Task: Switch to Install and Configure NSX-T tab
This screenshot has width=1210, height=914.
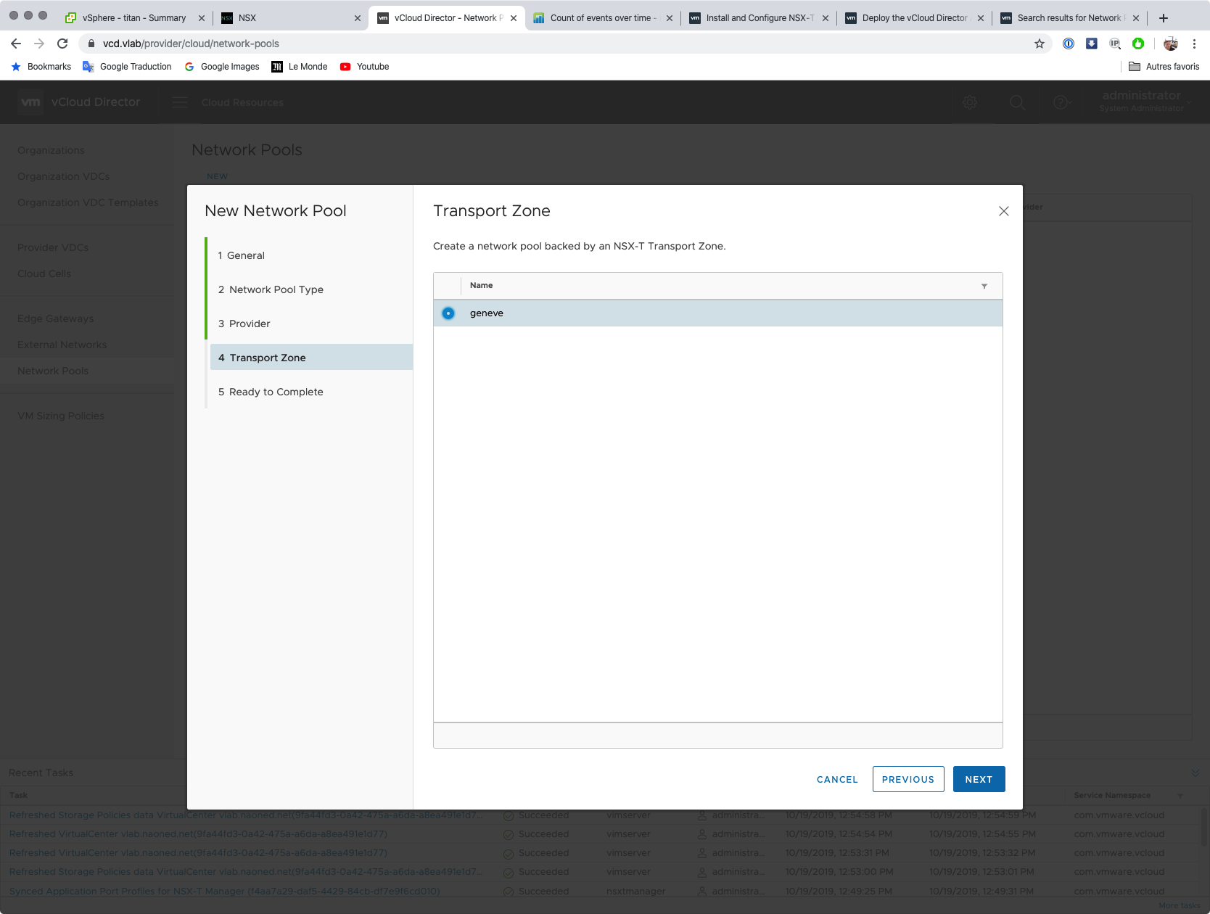Action: tap(759, 18)
